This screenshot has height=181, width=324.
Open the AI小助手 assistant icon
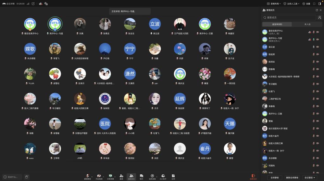(163, 176)
